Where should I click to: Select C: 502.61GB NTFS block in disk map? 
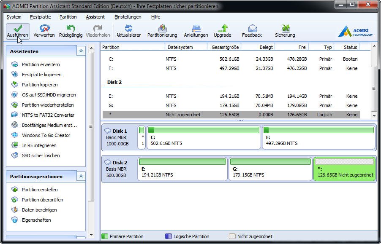tap(204, 137)
